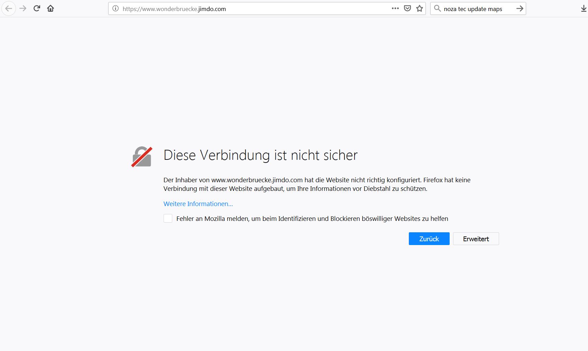This screenshot has width=588, height=351.
Task: Click the search field with noza tec
Action: pos(477,9)
